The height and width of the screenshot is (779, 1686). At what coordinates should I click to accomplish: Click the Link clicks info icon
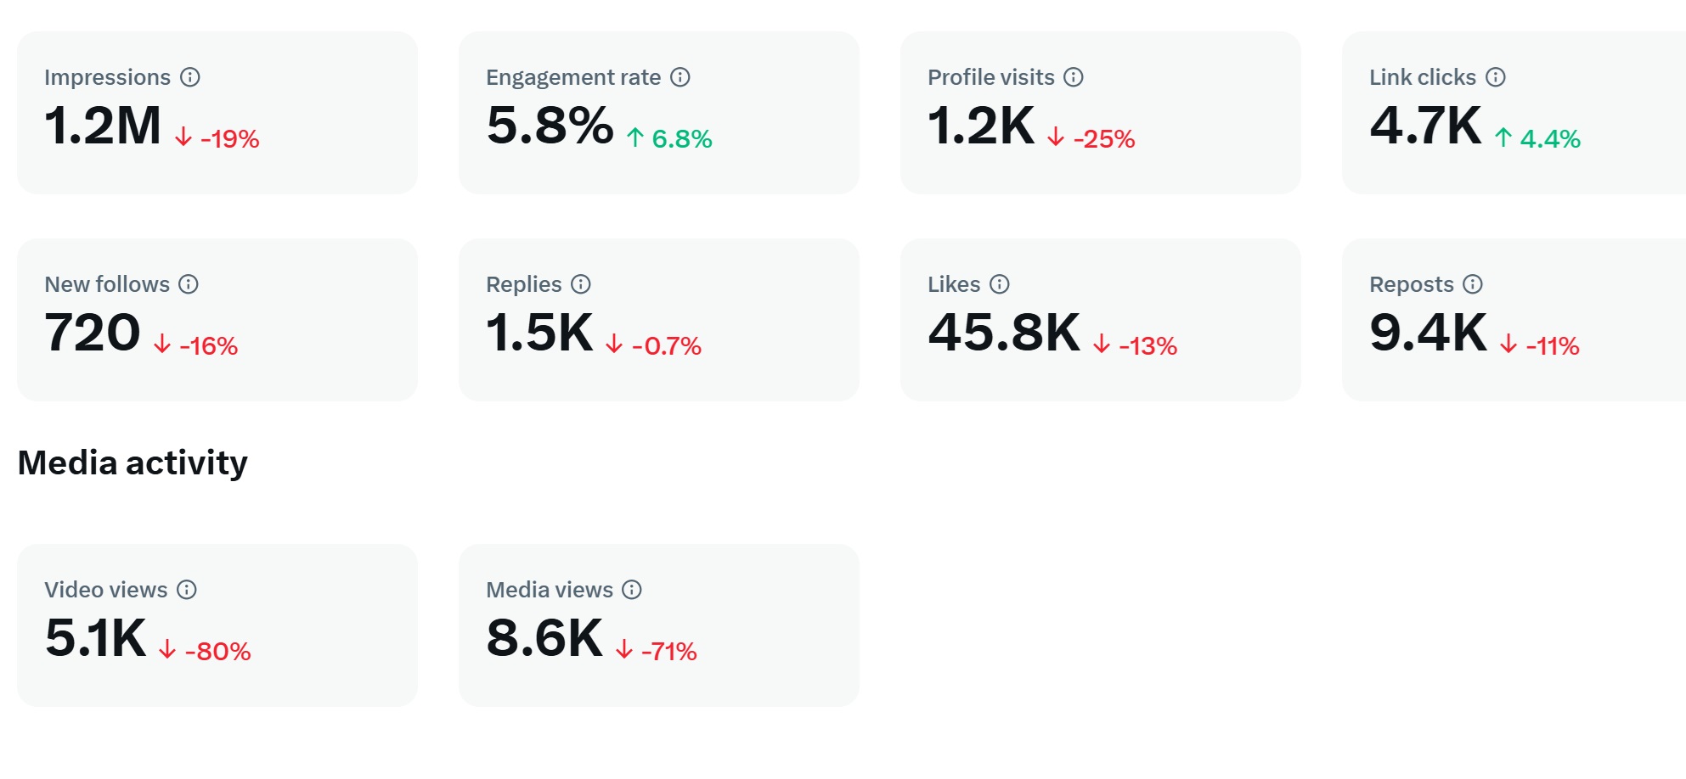[x=1497, y=77]
